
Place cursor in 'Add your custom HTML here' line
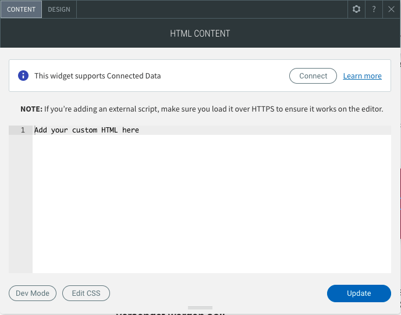(87, 130)
